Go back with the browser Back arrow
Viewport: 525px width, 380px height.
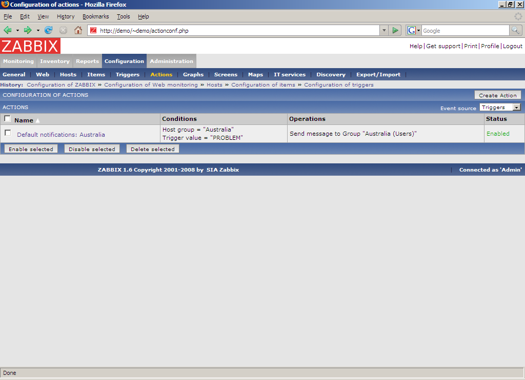point(7,30)
